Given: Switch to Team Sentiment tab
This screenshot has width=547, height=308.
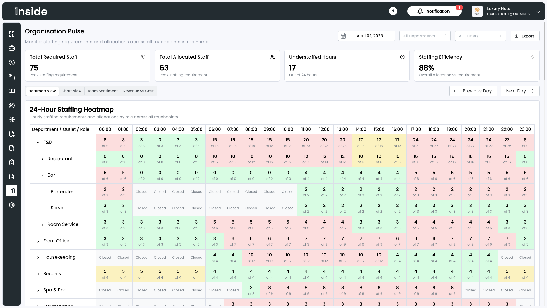Looking at the screenshot, I should click(x=102, y=91).
